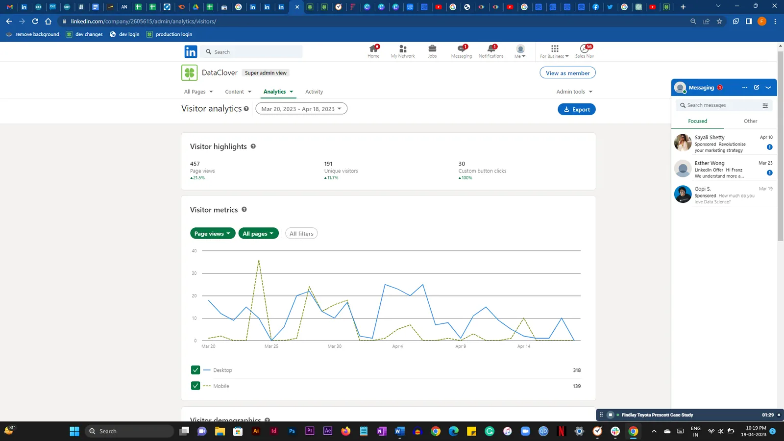Collapse the Messaging panel chevron
Viewport: 784px width, 441px height.
coord(768,87)
